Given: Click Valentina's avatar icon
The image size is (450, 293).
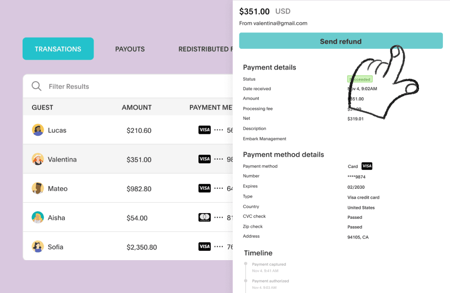Looking at the screenshot, I should point(38,159).
